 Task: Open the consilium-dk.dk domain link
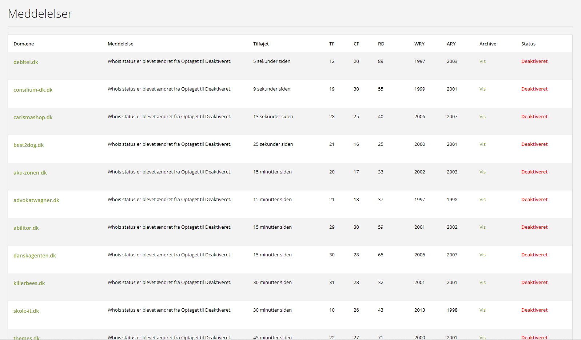pyautogui.click(x=33, y=90)
